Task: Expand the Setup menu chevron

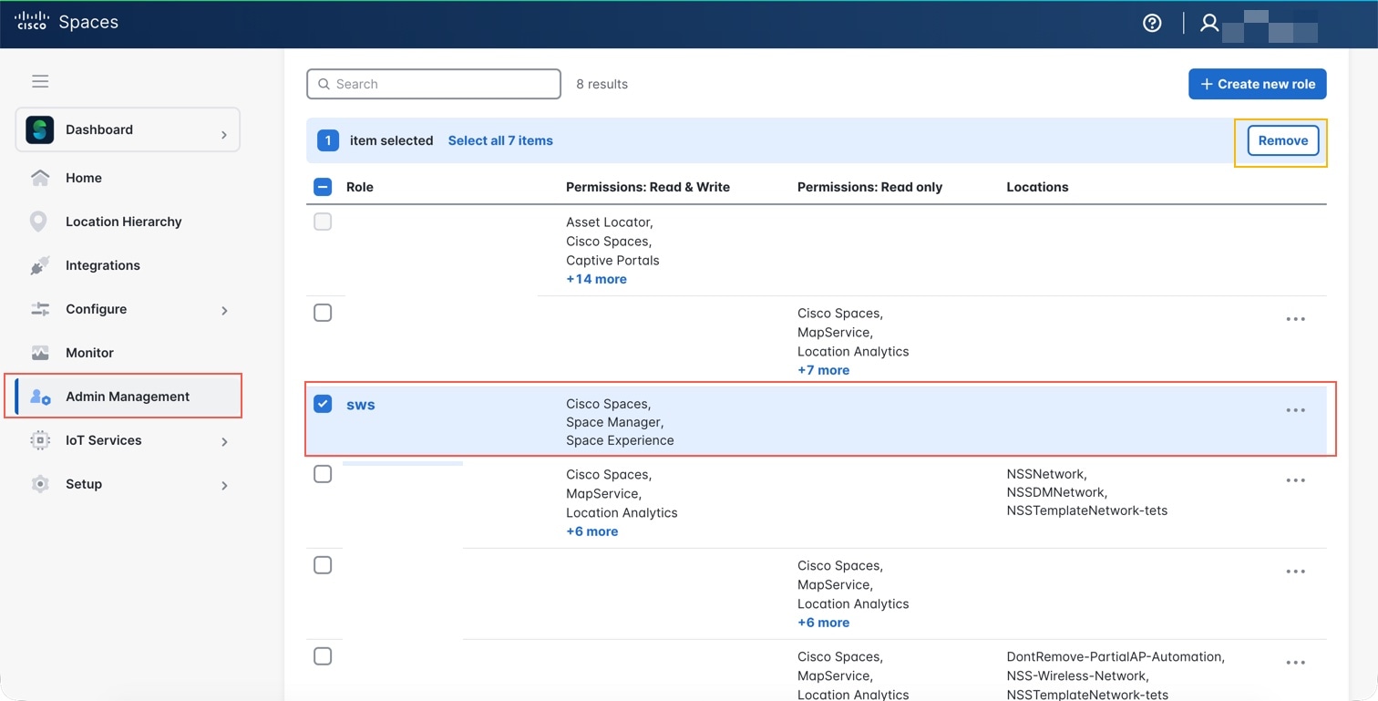Action: point(224,485)
